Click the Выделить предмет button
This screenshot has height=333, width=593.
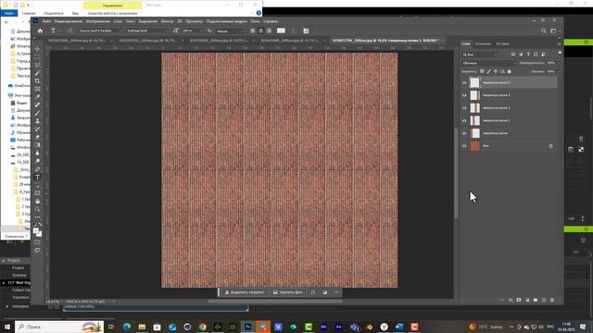(x=245, y=292)
